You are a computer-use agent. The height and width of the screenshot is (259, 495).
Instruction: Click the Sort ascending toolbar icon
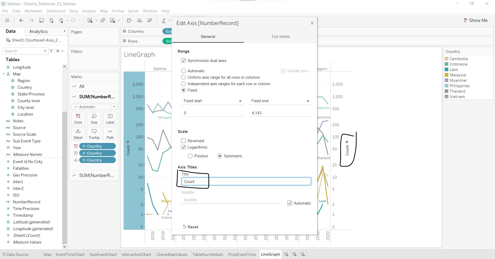point(139,21)
